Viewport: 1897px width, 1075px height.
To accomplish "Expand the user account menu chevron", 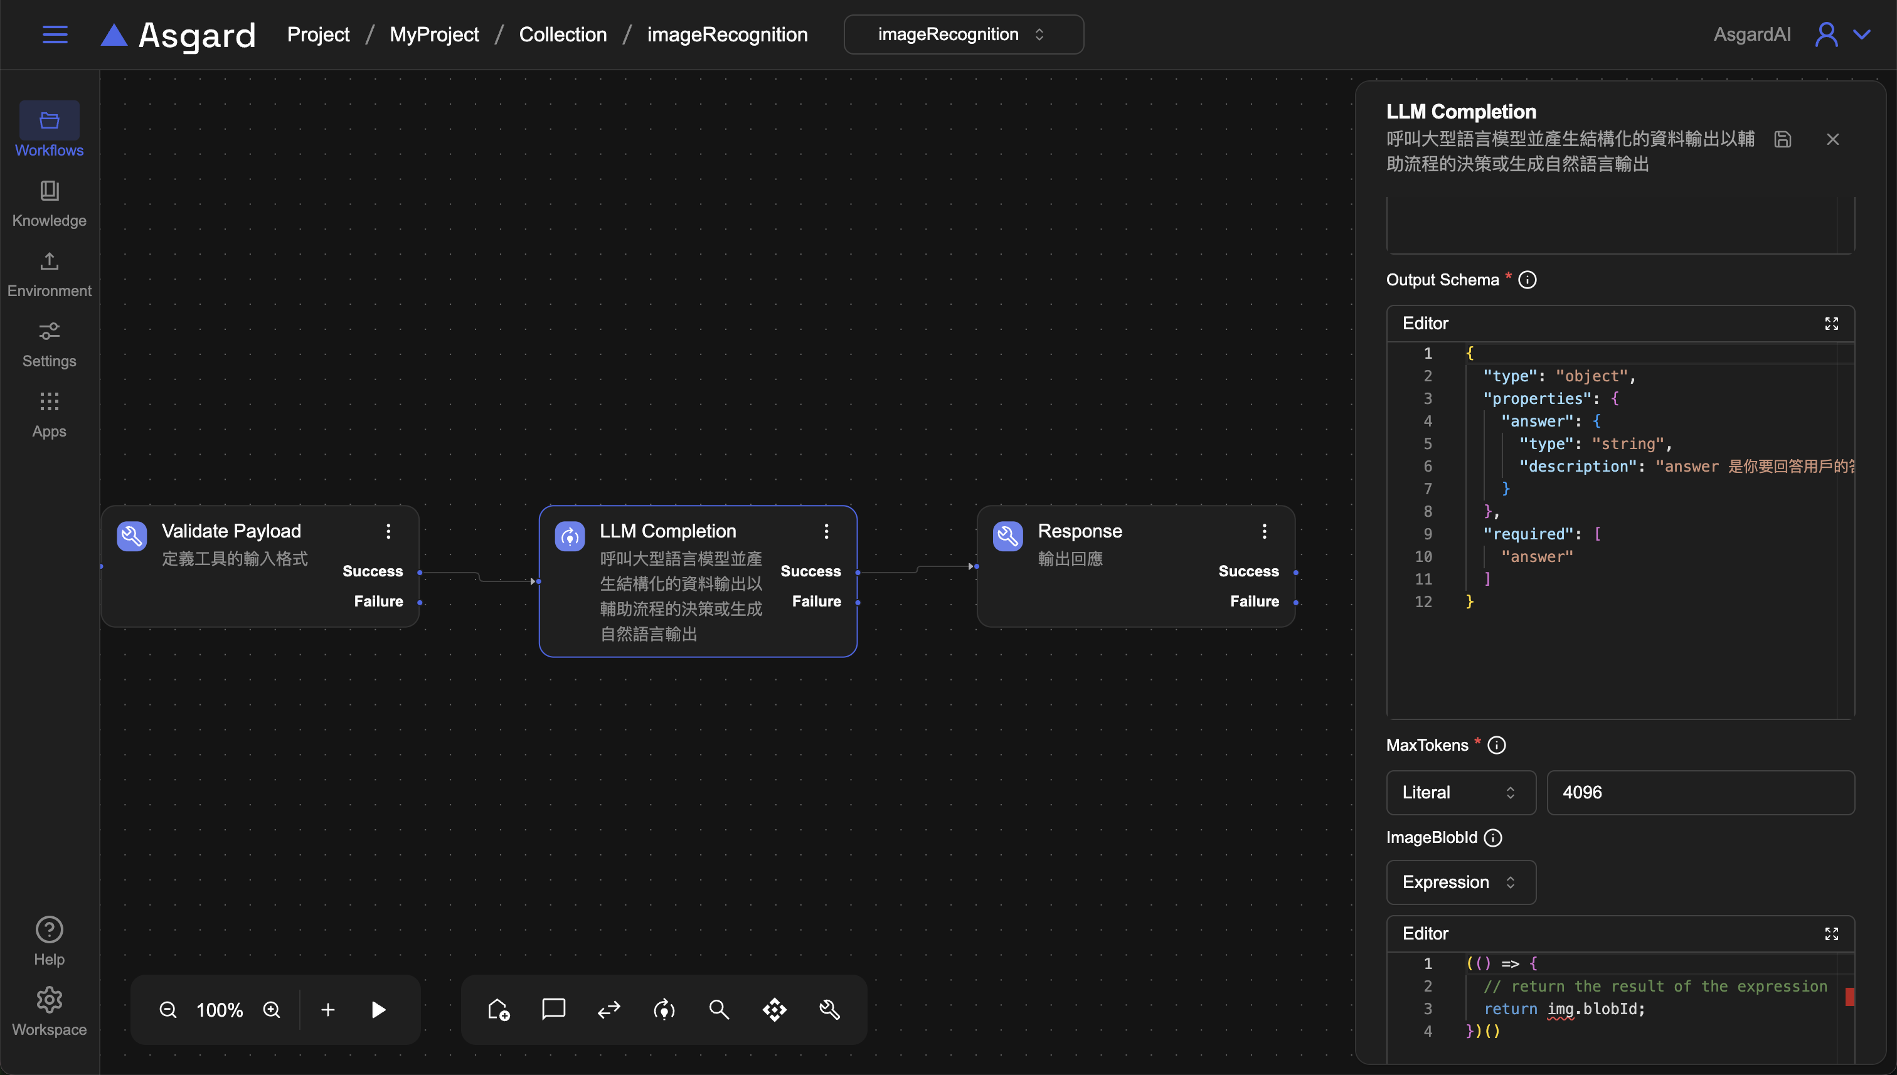I will [1862, 34].
